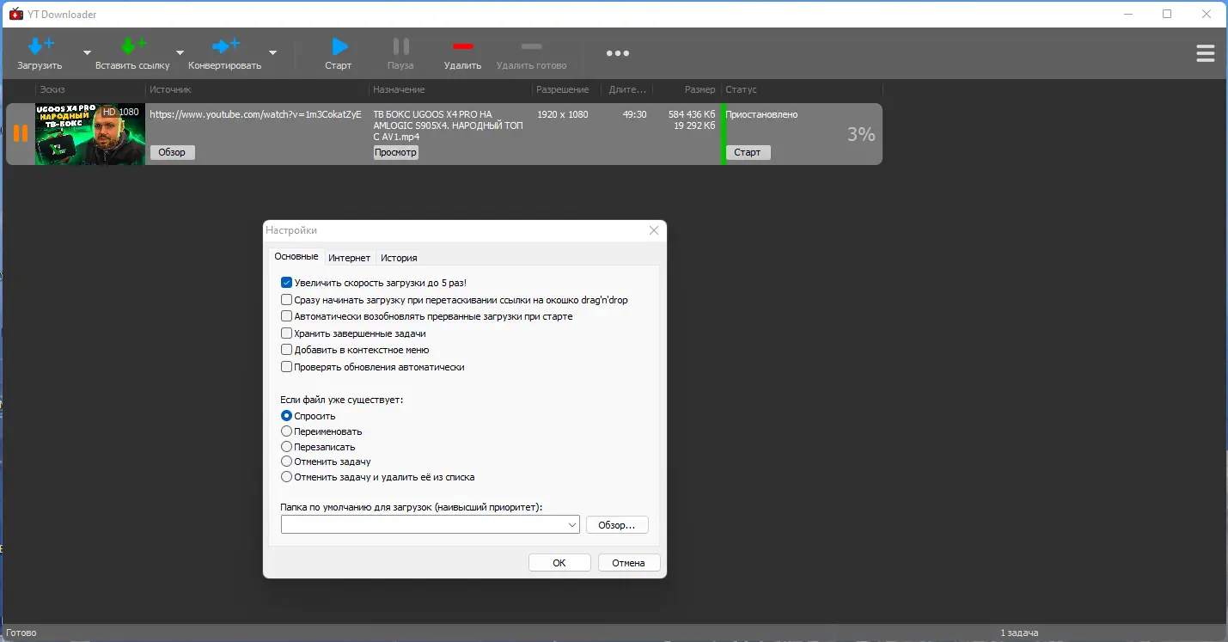Viewport: 1228px width, 642px height.
Task: Click the 49:30 duration value
Action: 635,113
